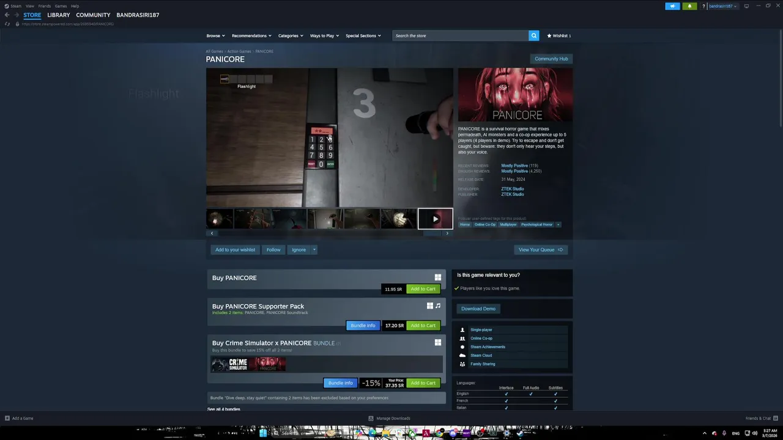The image size is (783, 440).
Task: Open the View menu
Action: [29, 6]
